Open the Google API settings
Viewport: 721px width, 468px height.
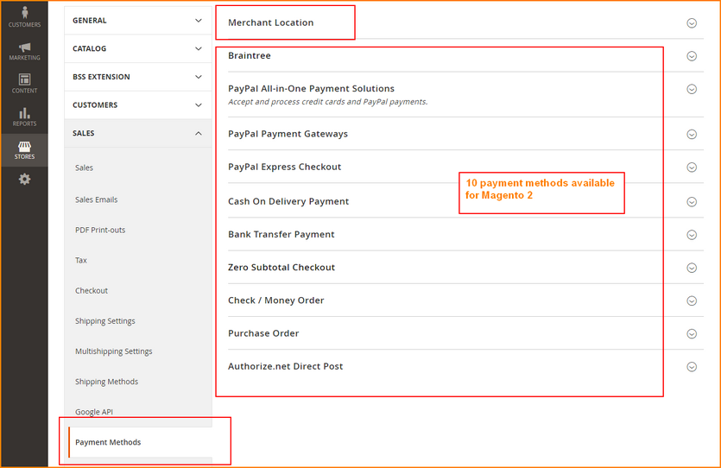tap(94, 412)
